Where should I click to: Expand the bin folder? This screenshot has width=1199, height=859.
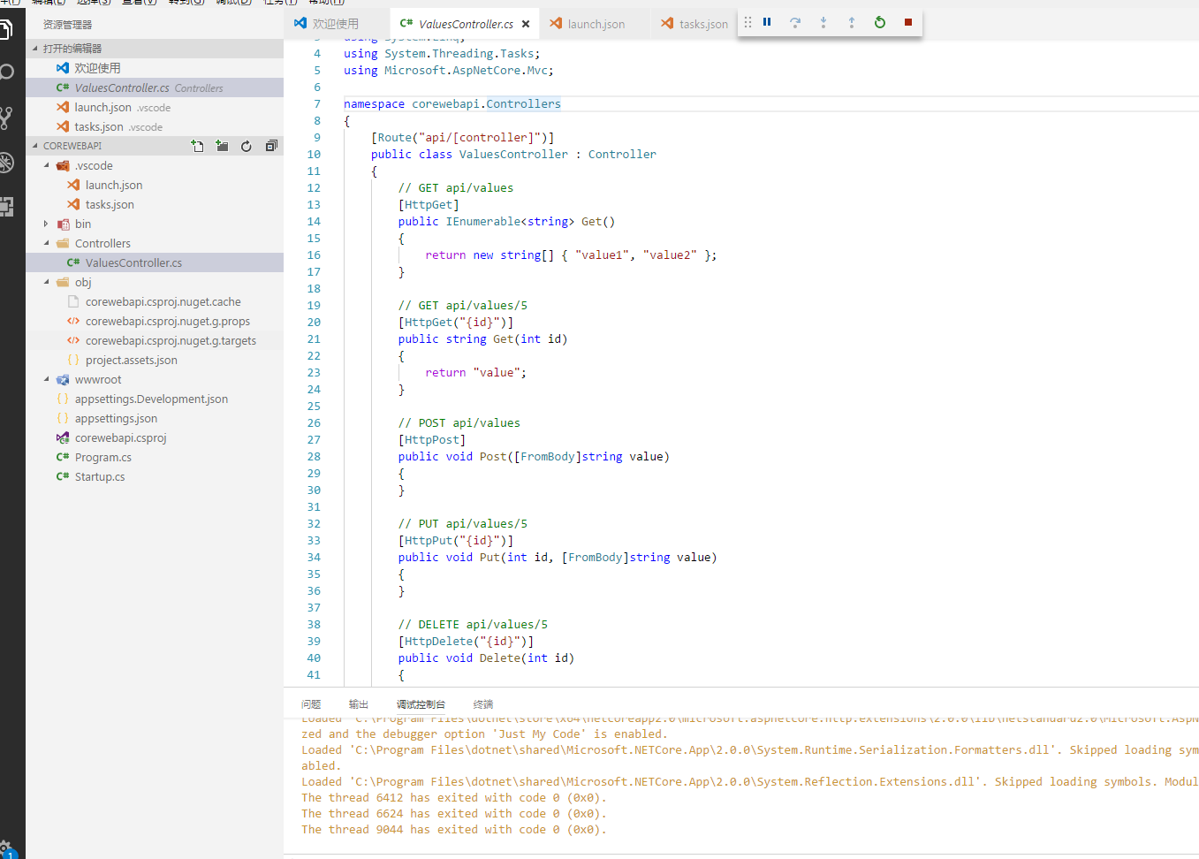pyautogui.click(x=155, y=224)
